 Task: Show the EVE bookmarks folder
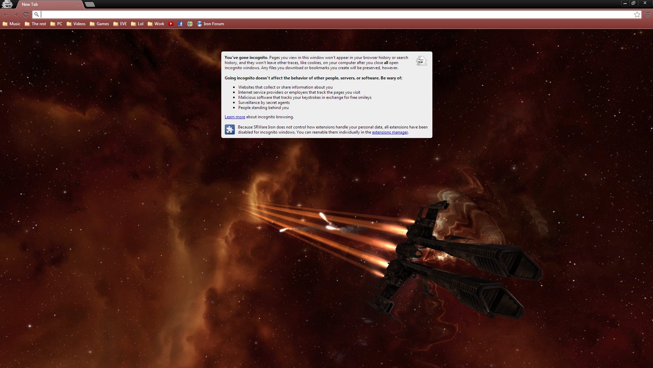click(x=120, y=24)
